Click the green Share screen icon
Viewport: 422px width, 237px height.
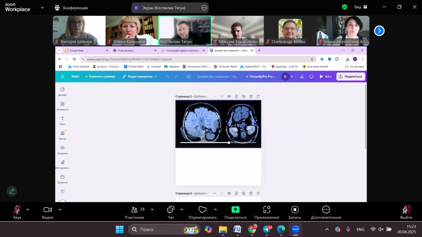coord(235,210)
